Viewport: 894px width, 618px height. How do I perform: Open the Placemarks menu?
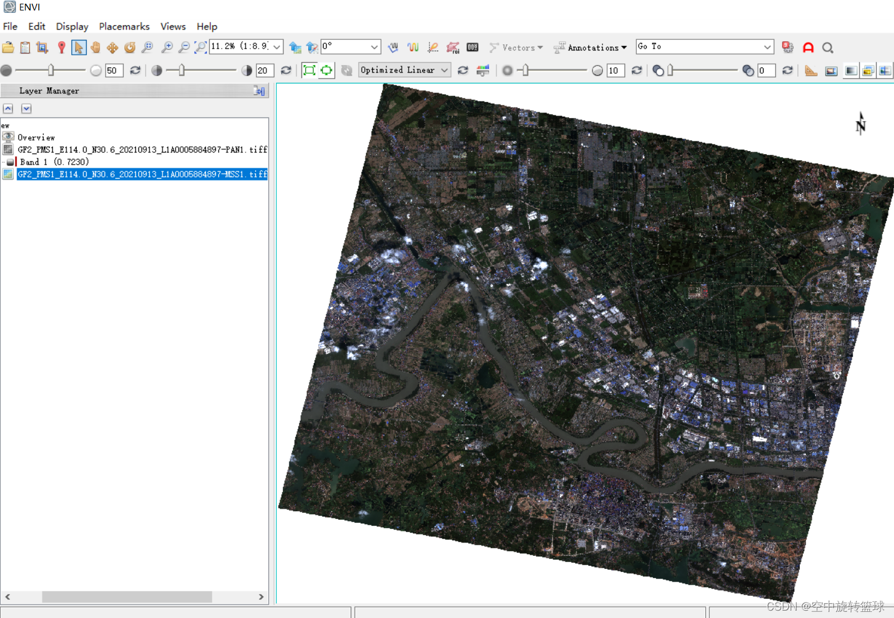point(124,26)
